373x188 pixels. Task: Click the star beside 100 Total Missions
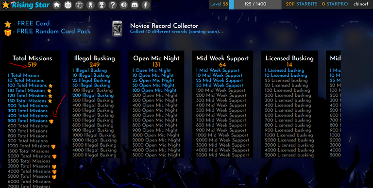(51, 85)
